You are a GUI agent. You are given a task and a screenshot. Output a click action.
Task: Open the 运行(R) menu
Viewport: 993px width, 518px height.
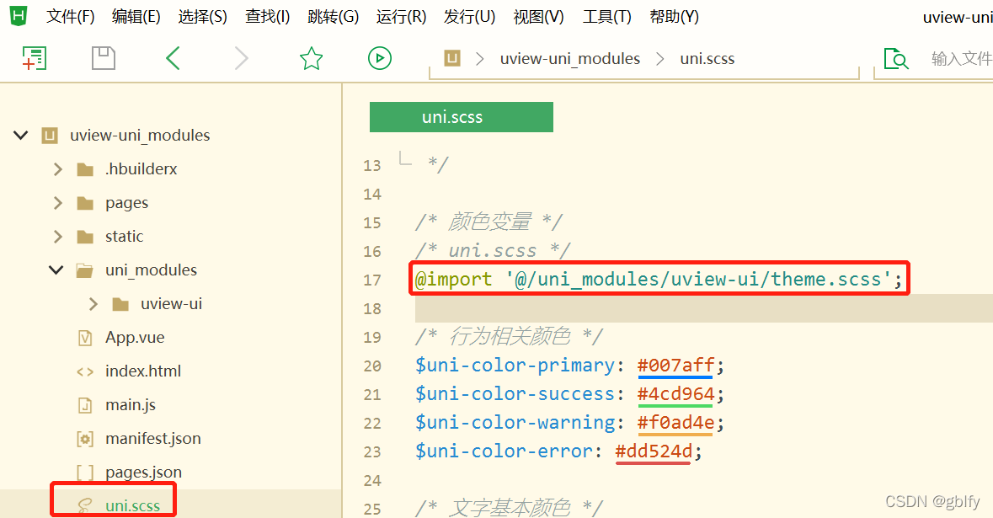click(402, 17)
